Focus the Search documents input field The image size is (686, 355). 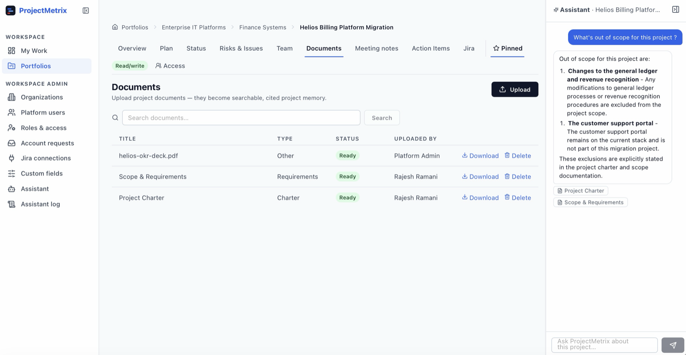(x=241, y=118)
